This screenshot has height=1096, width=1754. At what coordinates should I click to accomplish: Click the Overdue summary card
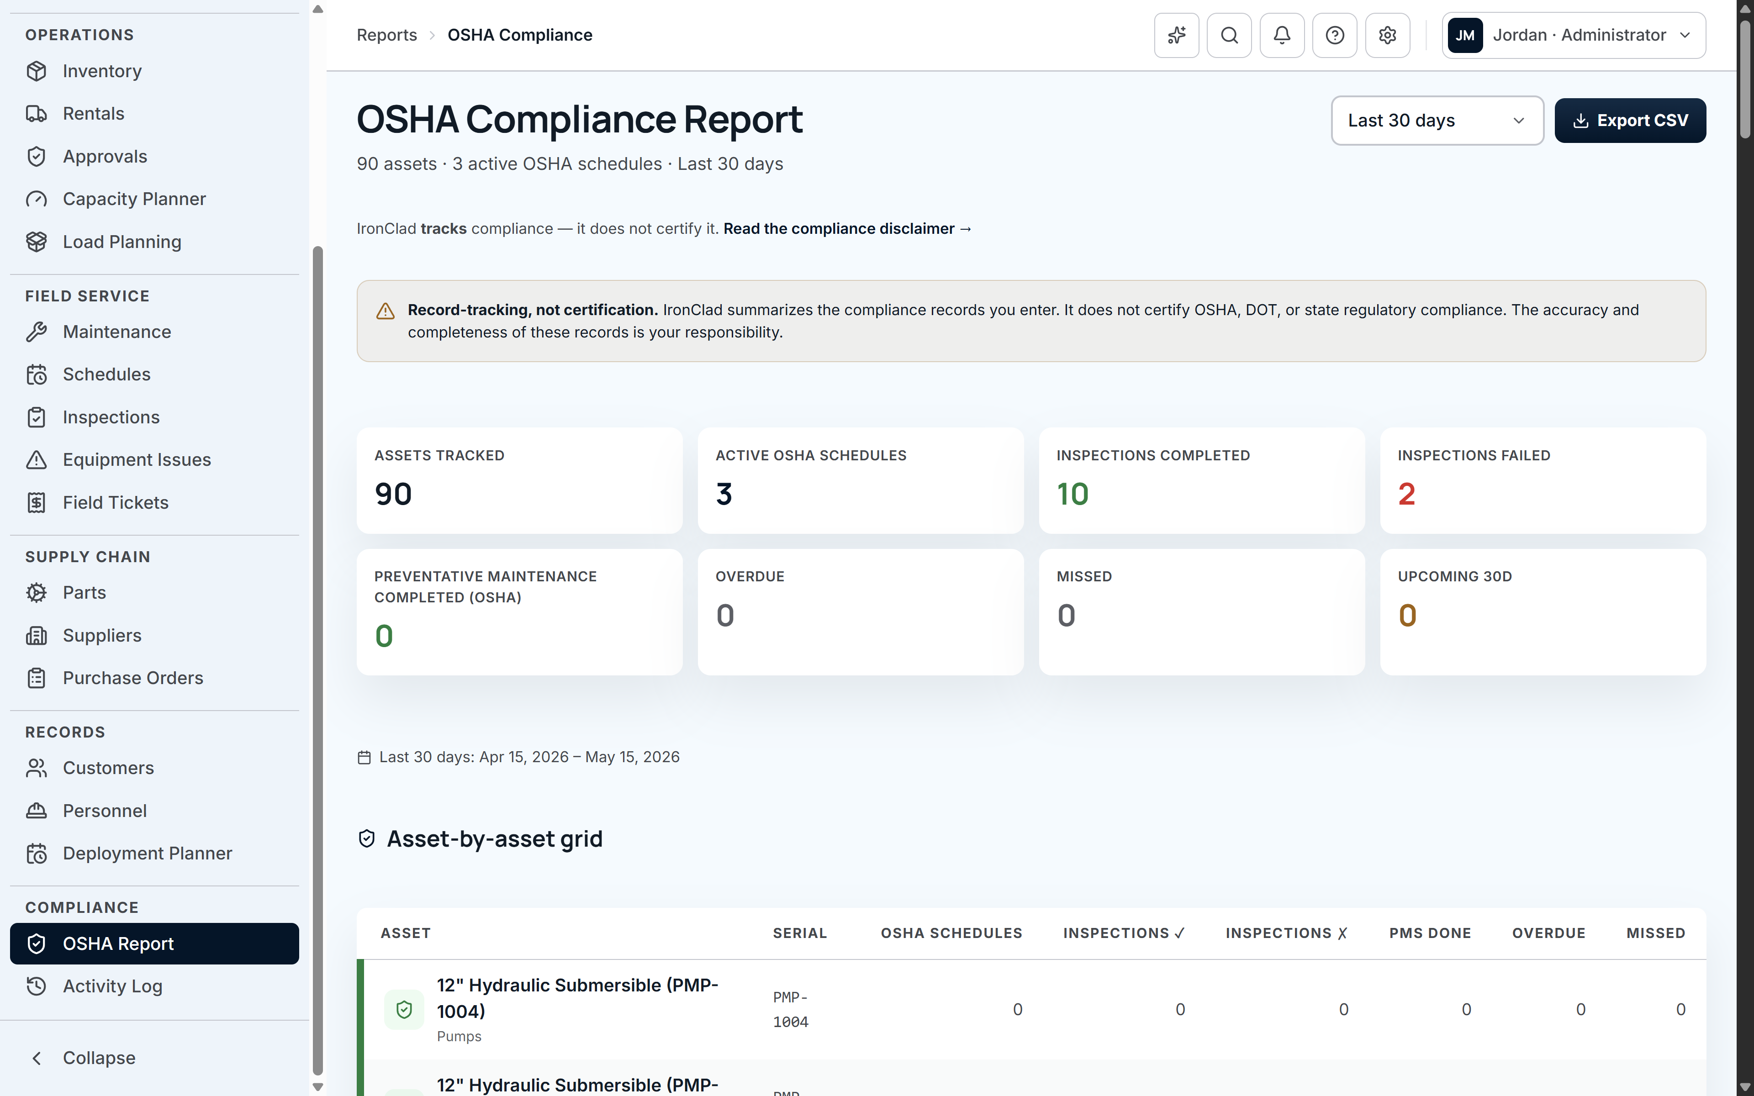[861, 612]
